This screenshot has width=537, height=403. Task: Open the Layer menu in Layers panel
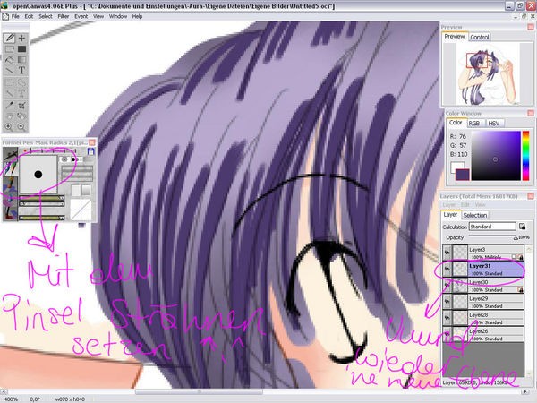tap(450, 204)
